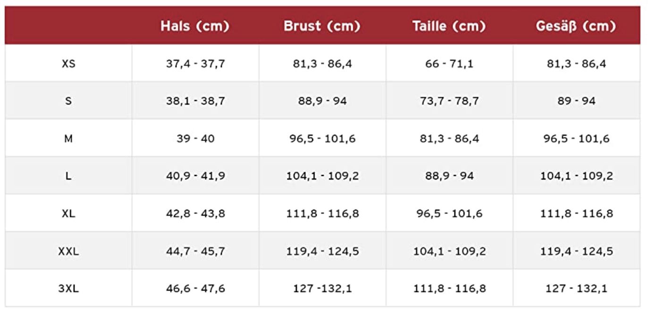Click the XL size row label
The width and height of the screenshot is (655, 317).
tap(68, 214)
